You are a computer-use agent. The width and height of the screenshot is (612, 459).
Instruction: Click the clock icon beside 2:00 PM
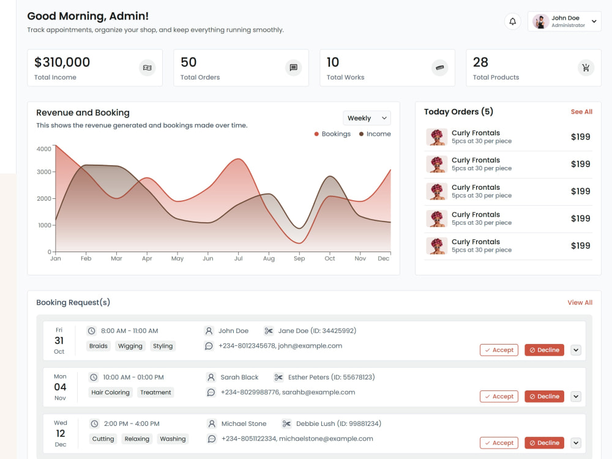click(94, 424)
